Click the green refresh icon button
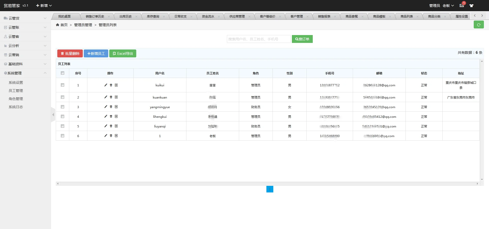 pos(479,25)
